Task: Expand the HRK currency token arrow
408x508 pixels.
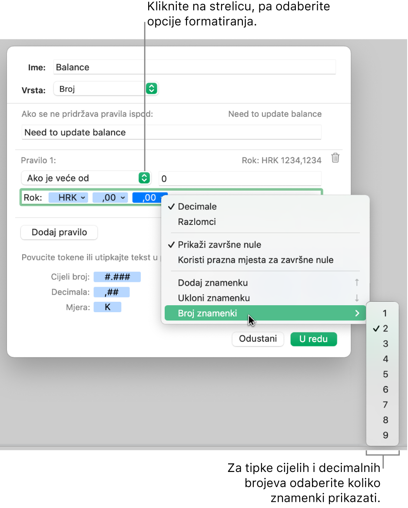Action: click(83, 198)
